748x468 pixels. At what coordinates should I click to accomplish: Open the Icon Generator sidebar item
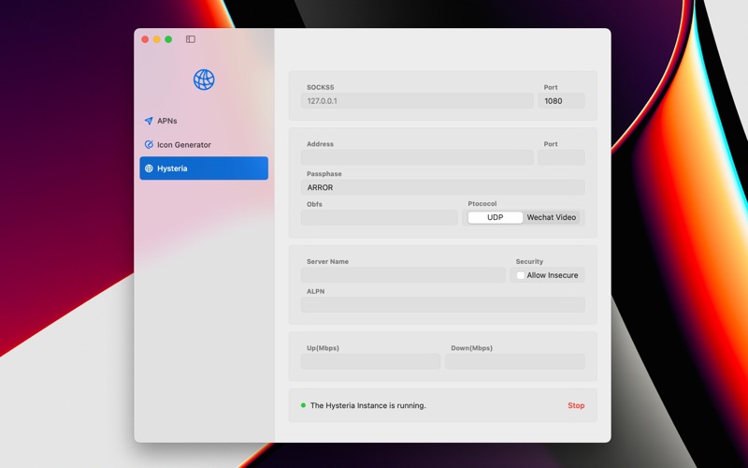(204, 145)
